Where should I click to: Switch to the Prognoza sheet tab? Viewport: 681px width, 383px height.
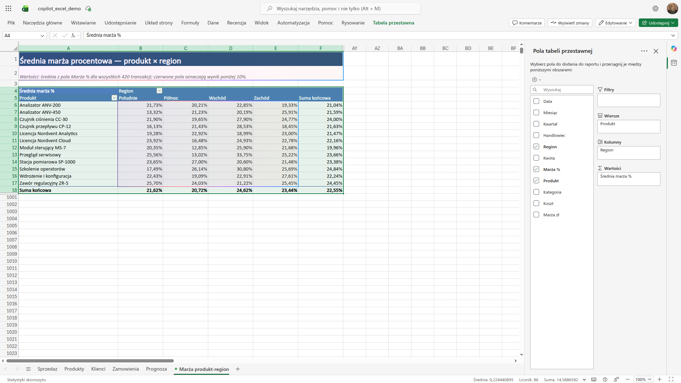(156, 369)
